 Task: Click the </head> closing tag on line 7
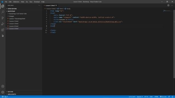tap(53, 24)
